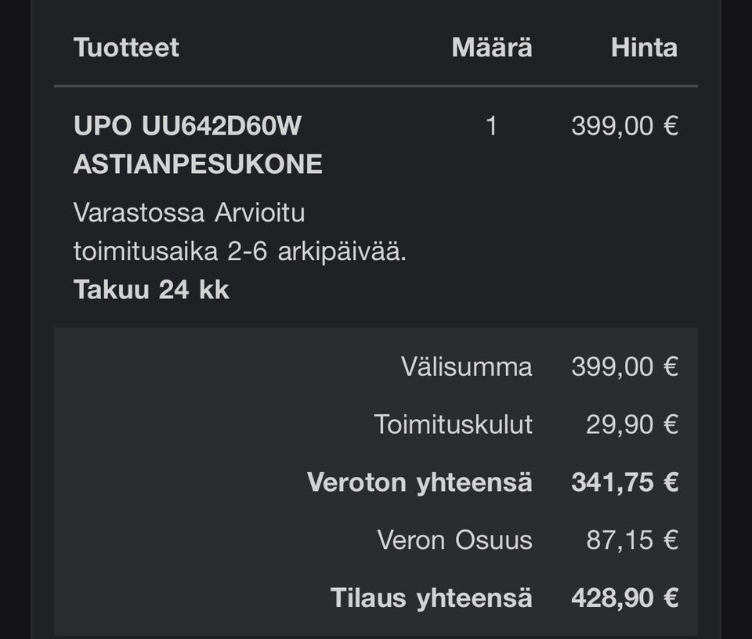
Task: Select the Määrä column header
Action: (491, 48)
